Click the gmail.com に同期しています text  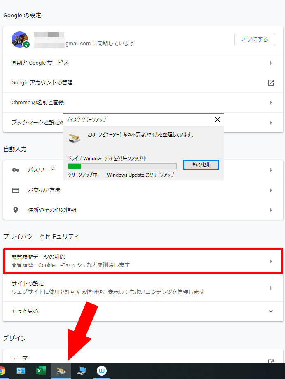(100, 44)
